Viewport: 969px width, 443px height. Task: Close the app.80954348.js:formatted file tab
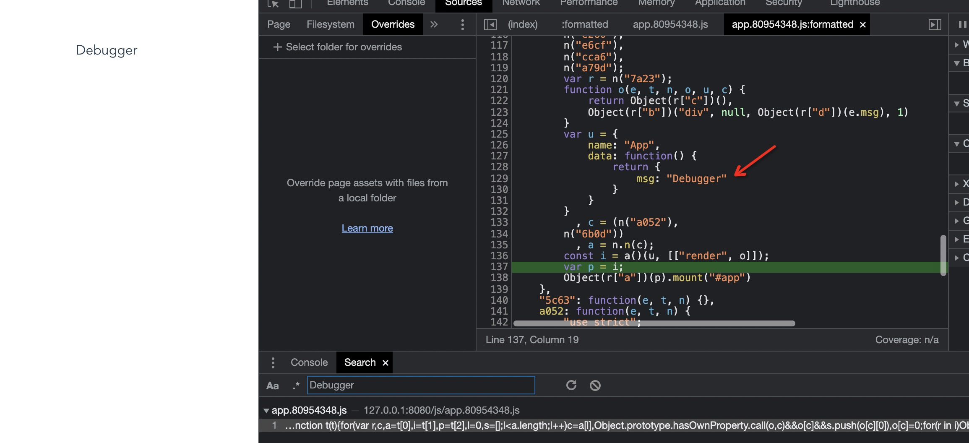(863, 25)
